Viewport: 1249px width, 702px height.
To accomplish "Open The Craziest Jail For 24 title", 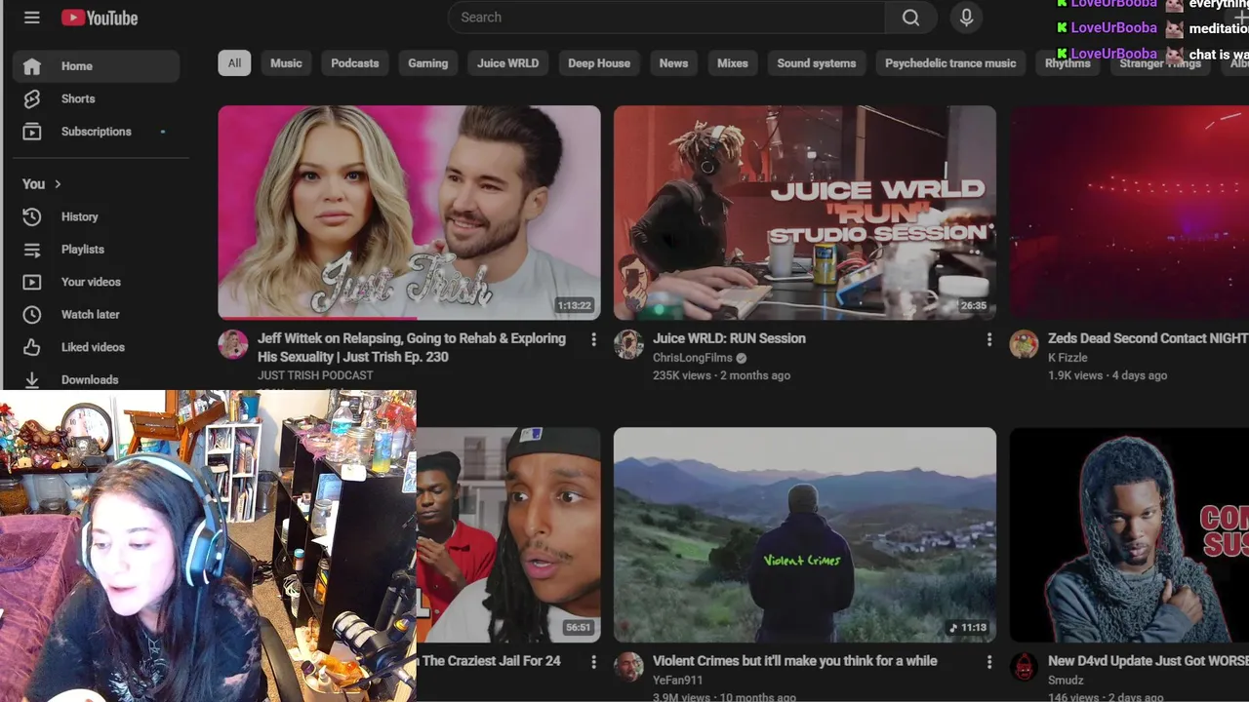I will coord(491,662).
